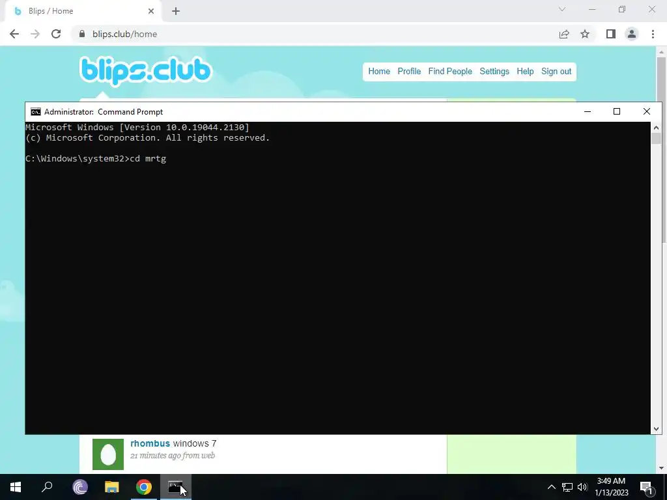Open Settings on blips.club navigation
Viewport: 667px width, 500px height.
(x=494, y=72)
